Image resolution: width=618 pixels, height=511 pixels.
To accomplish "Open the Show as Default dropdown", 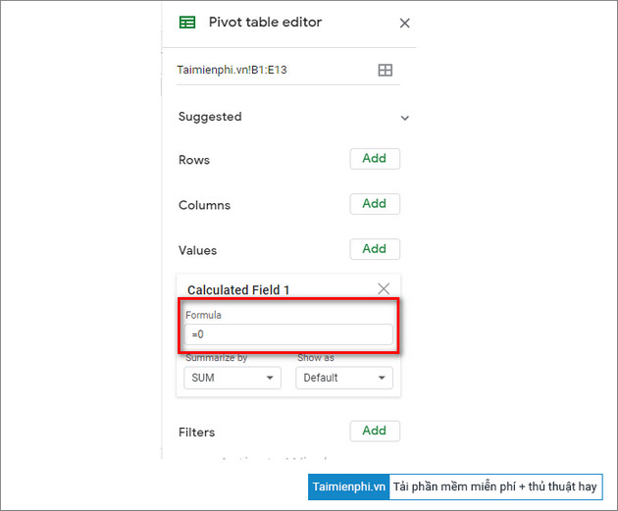I will (x=344, y=378).
